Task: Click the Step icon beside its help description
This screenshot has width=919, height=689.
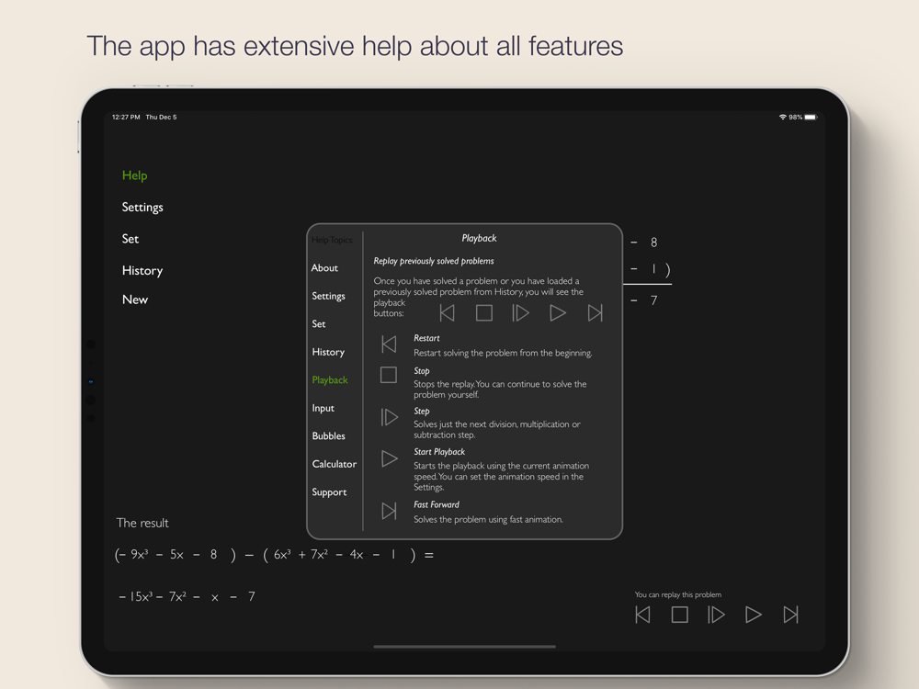Action: click(x=389, y=417)
